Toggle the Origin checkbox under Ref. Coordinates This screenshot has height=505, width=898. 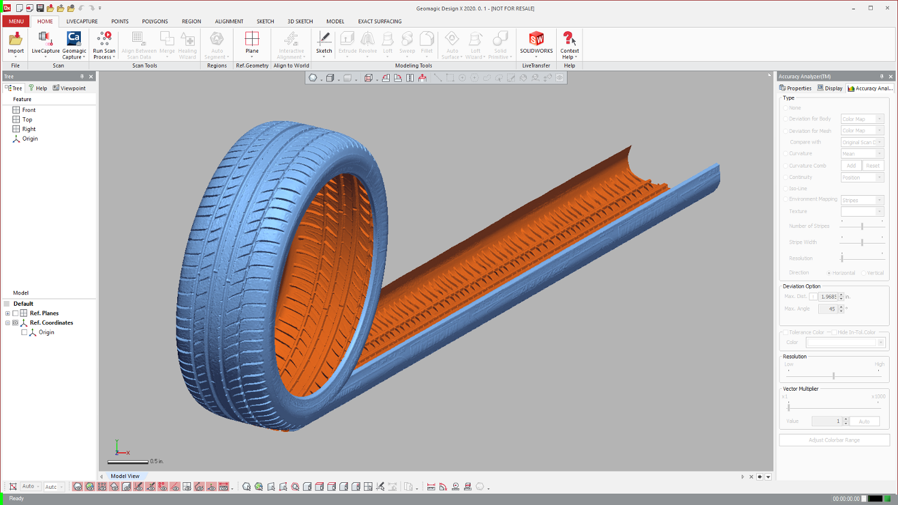(x=25, y=332)
